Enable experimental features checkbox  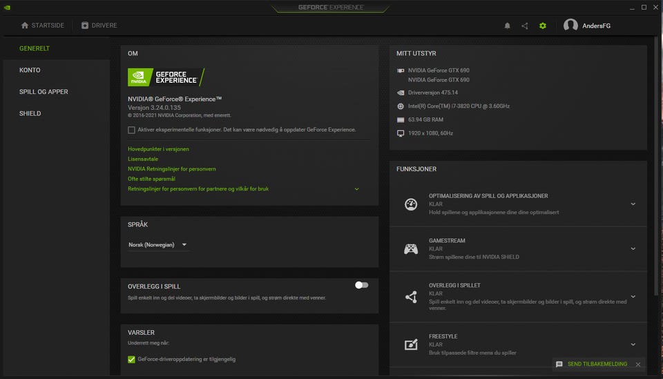click(131, 130)
